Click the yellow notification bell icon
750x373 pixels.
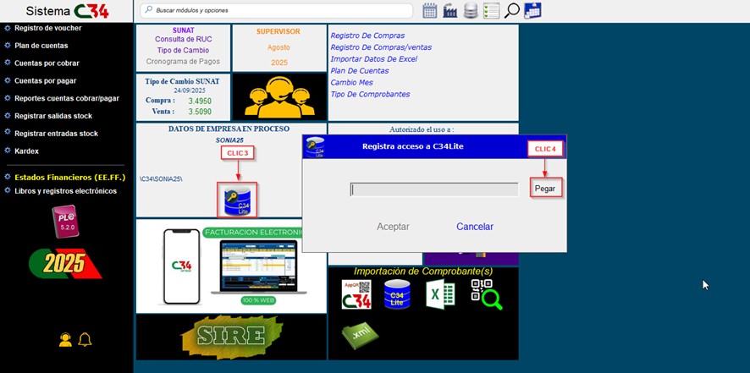tap(85, 340)
